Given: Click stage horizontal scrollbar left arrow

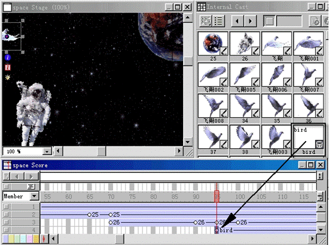Looking at the screenshot, I should (x=58, y=151).
